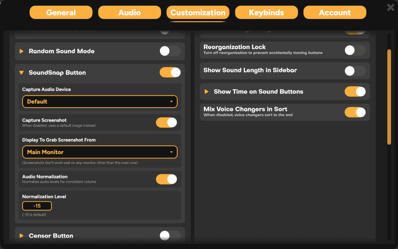Enable Show Sound Length in Sidebar
The width and height of the screenshot is (398, 249).
pos(355,71)
